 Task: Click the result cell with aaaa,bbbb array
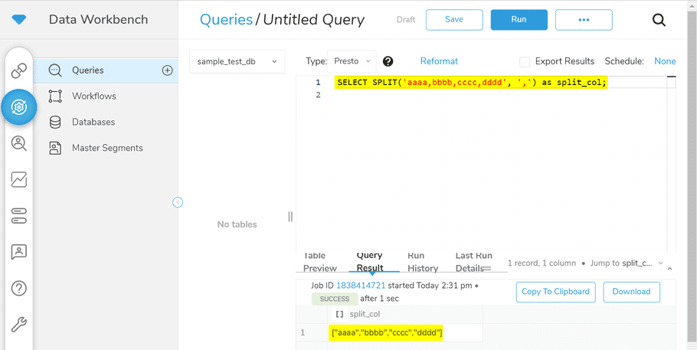[x=387, y=332]
